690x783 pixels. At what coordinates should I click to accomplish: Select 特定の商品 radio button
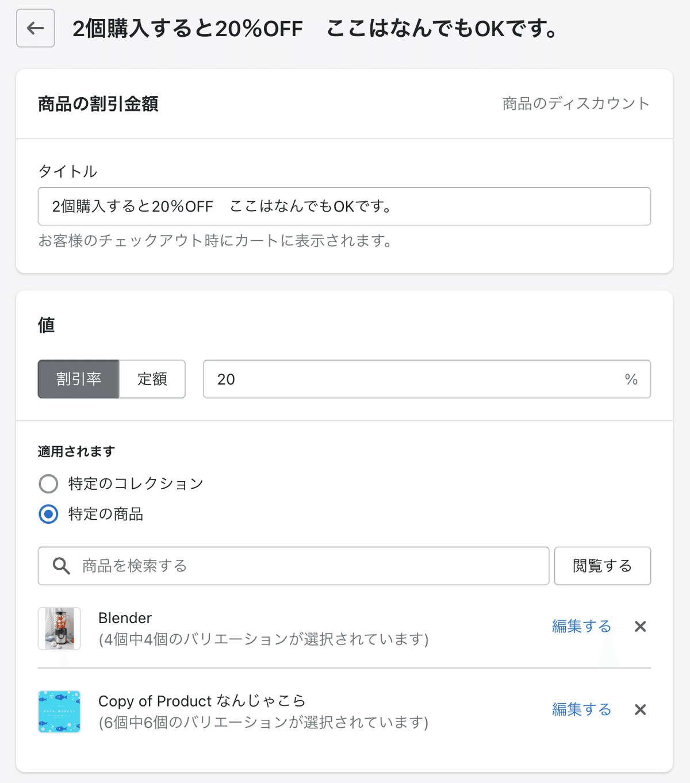tap(48, 514)
